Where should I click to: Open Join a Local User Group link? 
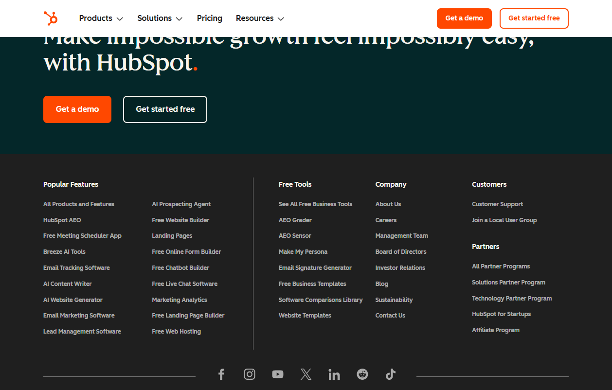504,220
